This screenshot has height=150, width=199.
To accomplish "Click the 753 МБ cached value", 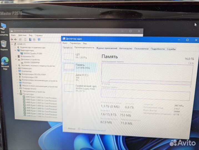I will (125, 115).
